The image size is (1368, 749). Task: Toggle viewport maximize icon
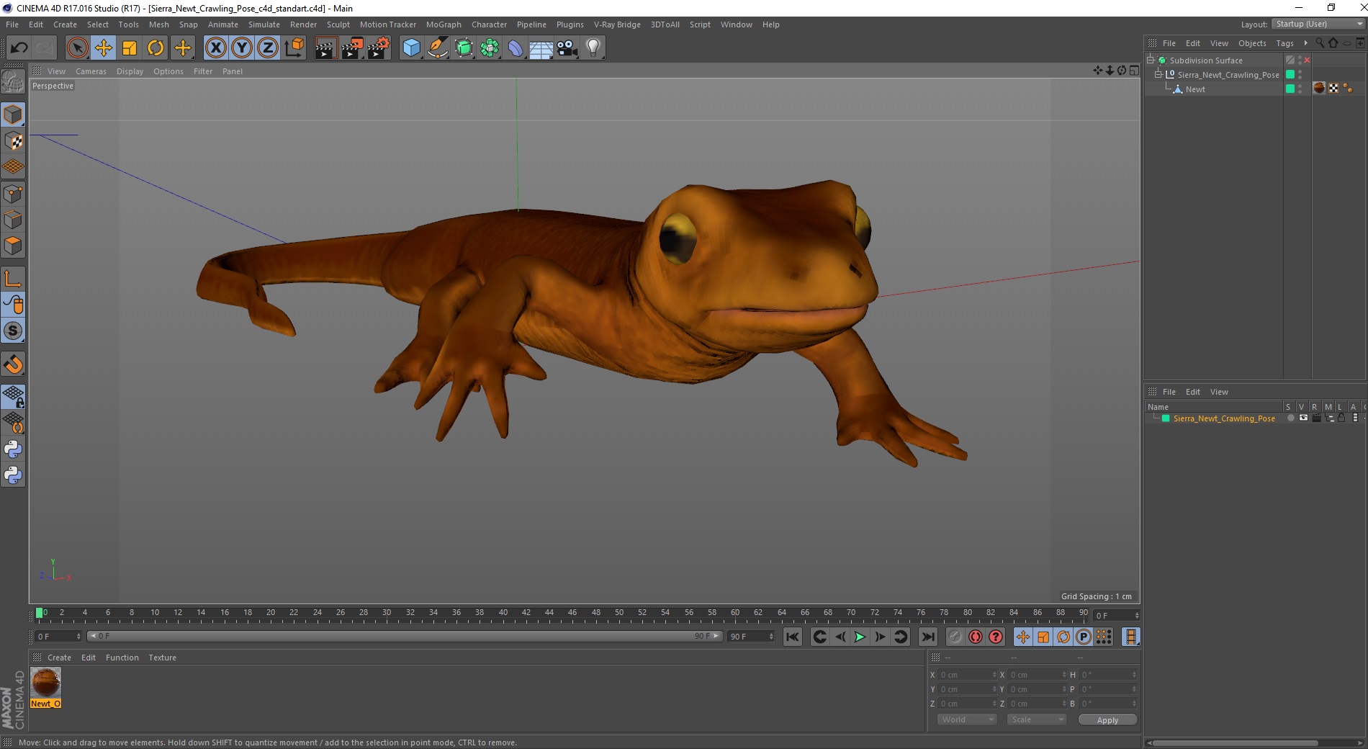pos(1134,71)
